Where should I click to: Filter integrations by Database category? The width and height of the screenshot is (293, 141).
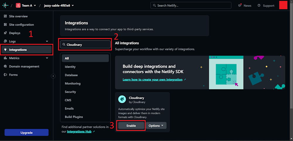(71, 75)
